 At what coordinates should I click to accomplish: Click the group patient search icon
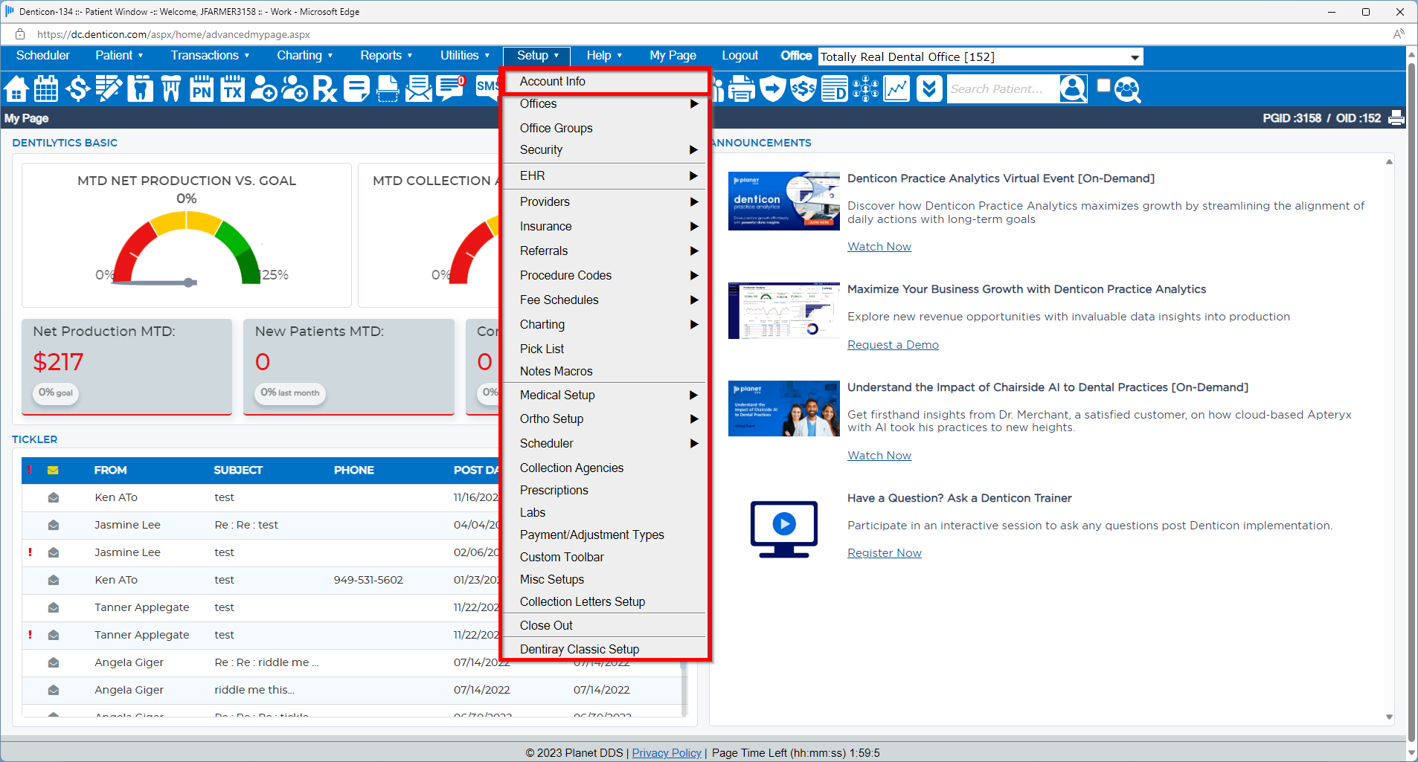[1128, 89]
